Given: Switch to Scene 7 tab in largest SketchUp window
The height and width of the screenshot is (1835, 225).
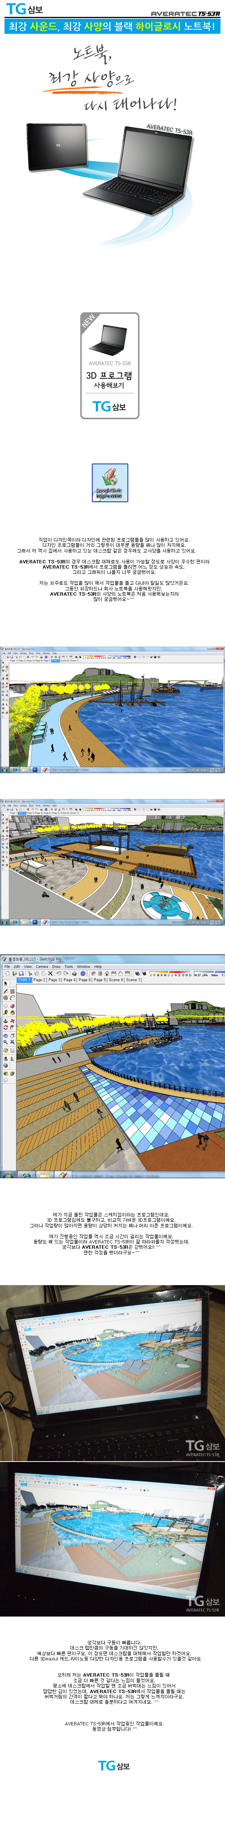Looking at the screenshot, I should click(x=133, y=980).
